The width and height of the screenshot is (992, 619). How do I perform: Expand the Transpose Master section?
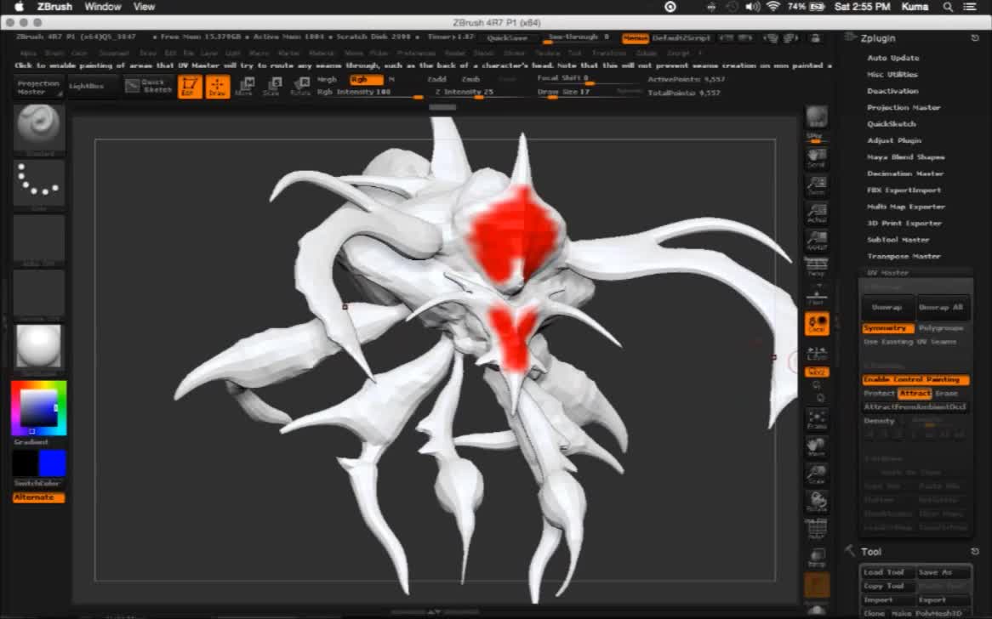[904, 257]
